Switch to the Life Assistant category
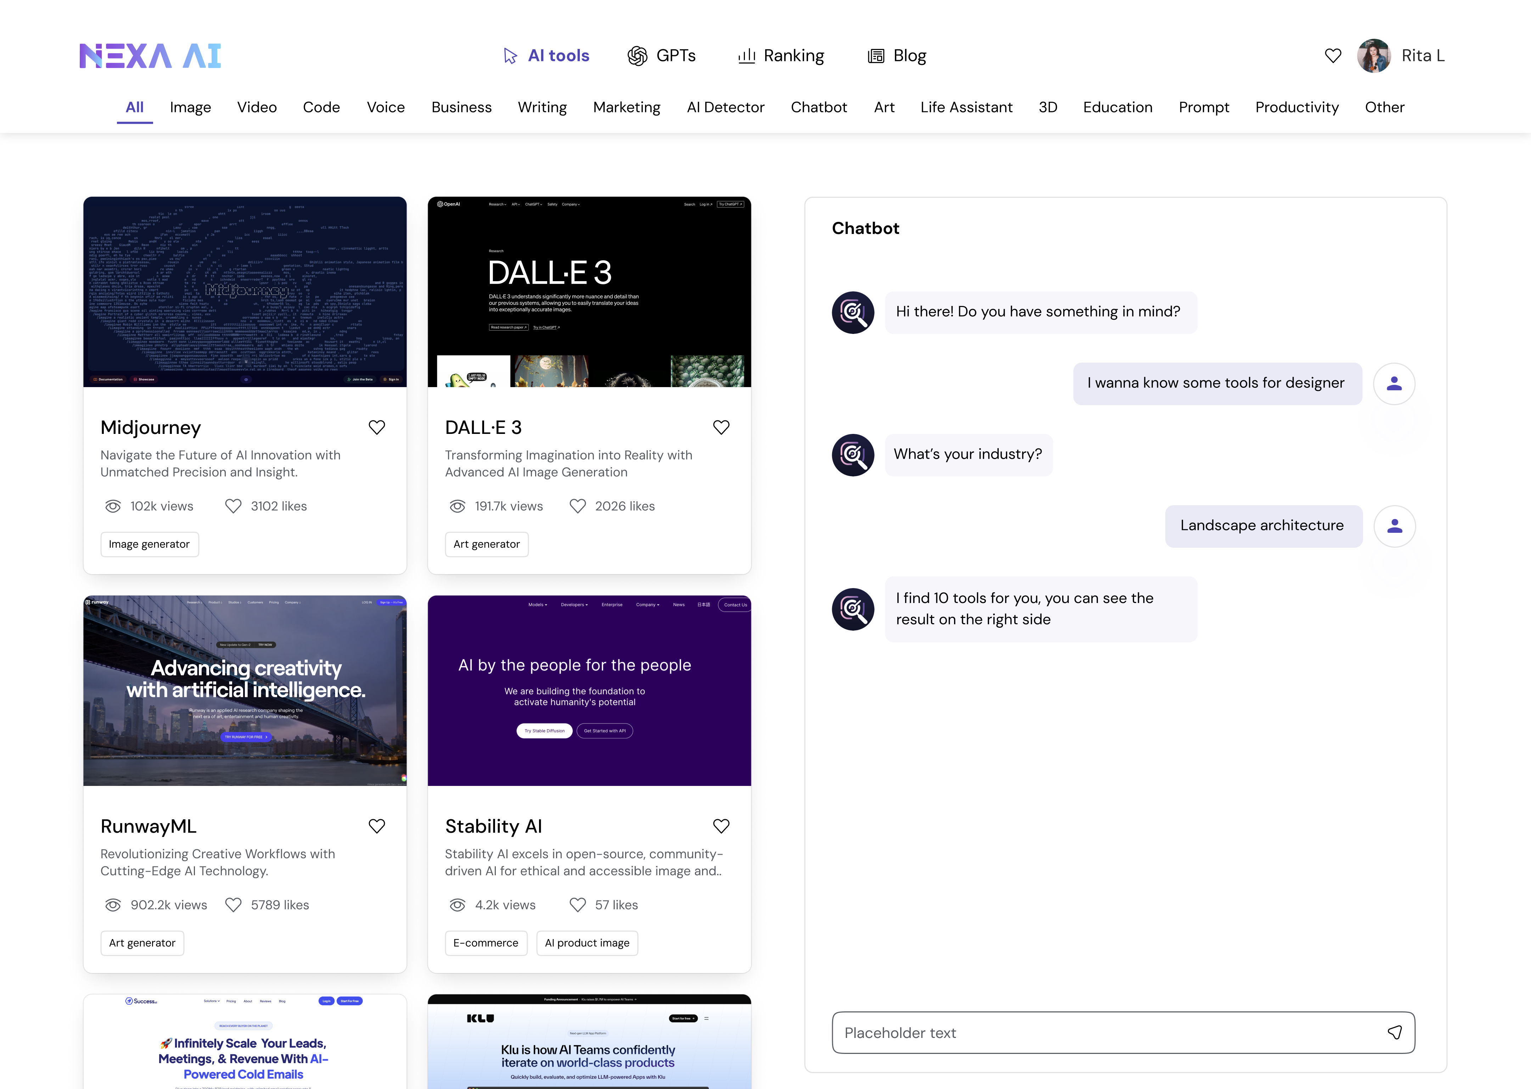 tap(966, 107)
